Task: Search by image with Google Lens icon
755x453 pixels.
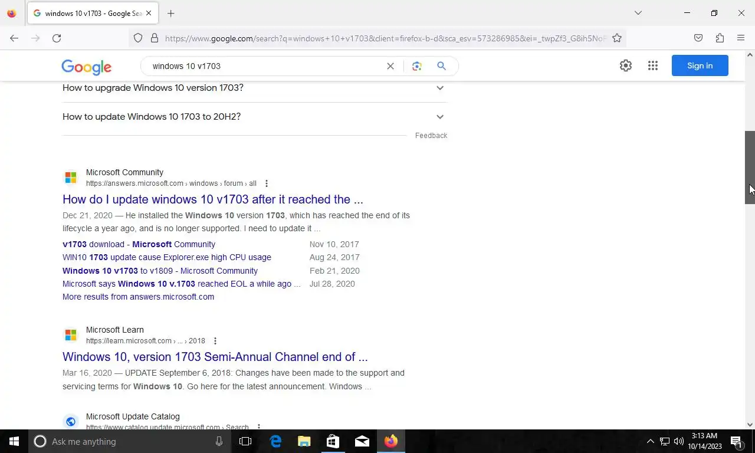Action: (x=417, y=66)
